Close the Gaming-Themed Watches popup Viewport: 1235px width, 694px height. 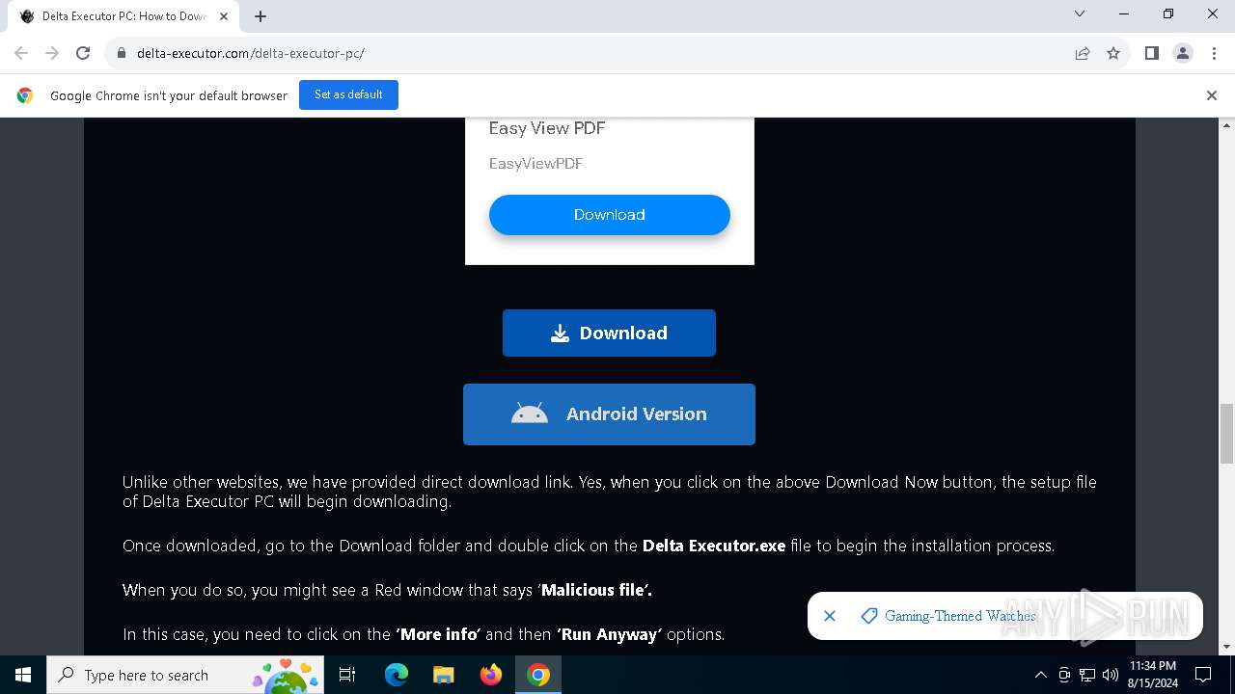(830, 616)
